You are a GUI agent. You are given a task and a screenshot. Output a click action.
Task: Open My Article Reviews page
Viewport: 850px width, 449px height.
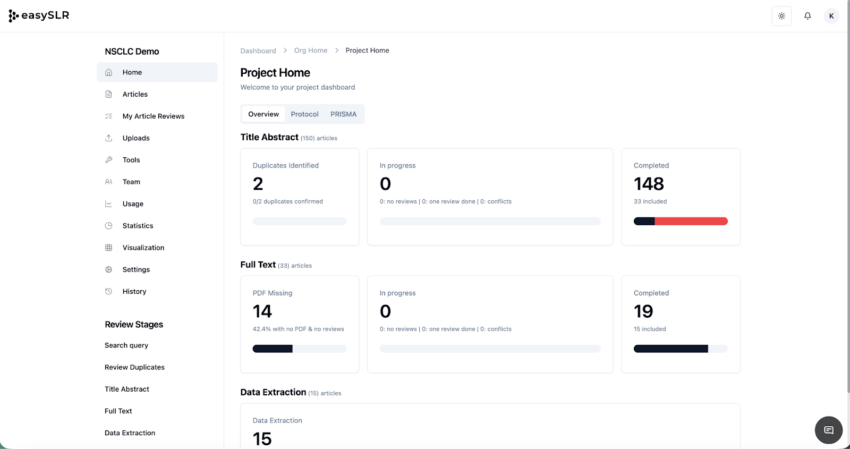coord(154,116)
